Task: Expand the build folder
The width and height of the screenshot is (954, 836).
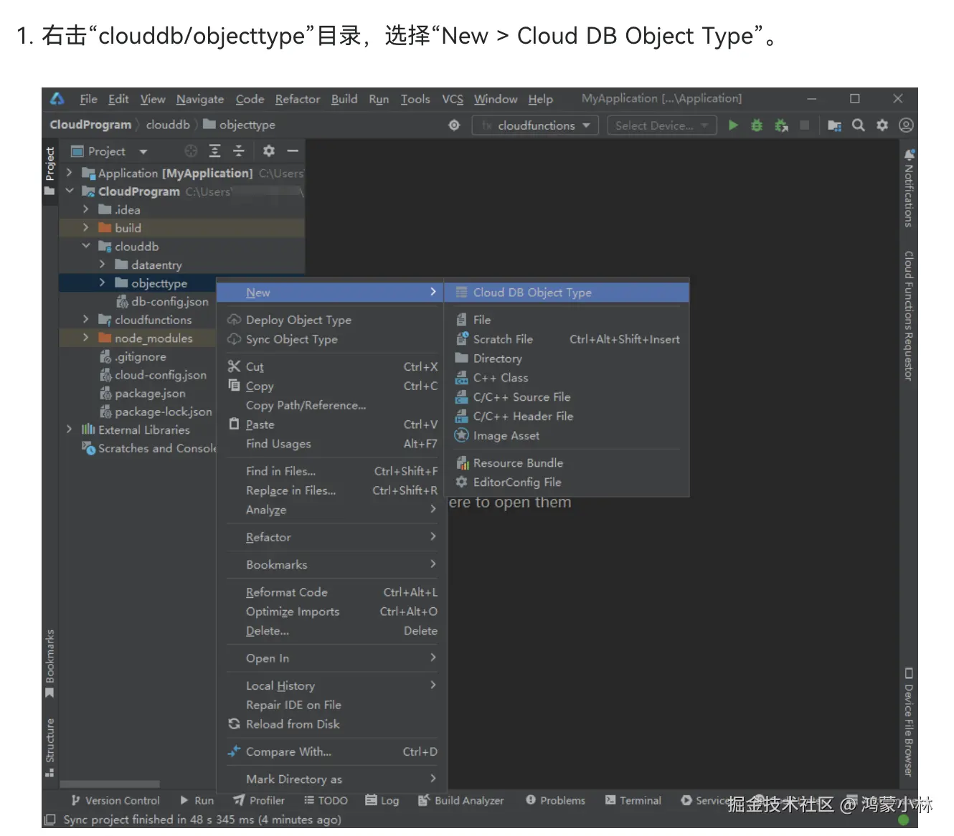Action: (85, 227)
